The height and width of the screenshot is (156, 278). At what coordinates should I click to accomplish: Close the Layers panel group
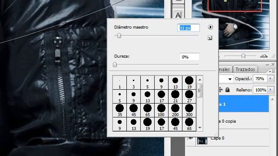(273, 65)
